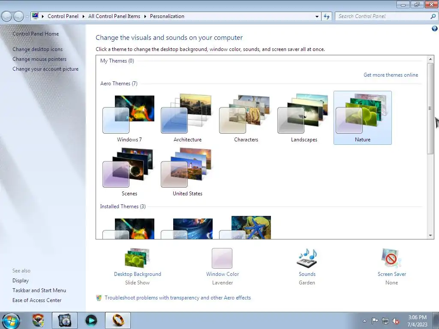Open Desktop Background settings icon
The height and width of the screenshot is (329, 439).
137,258
